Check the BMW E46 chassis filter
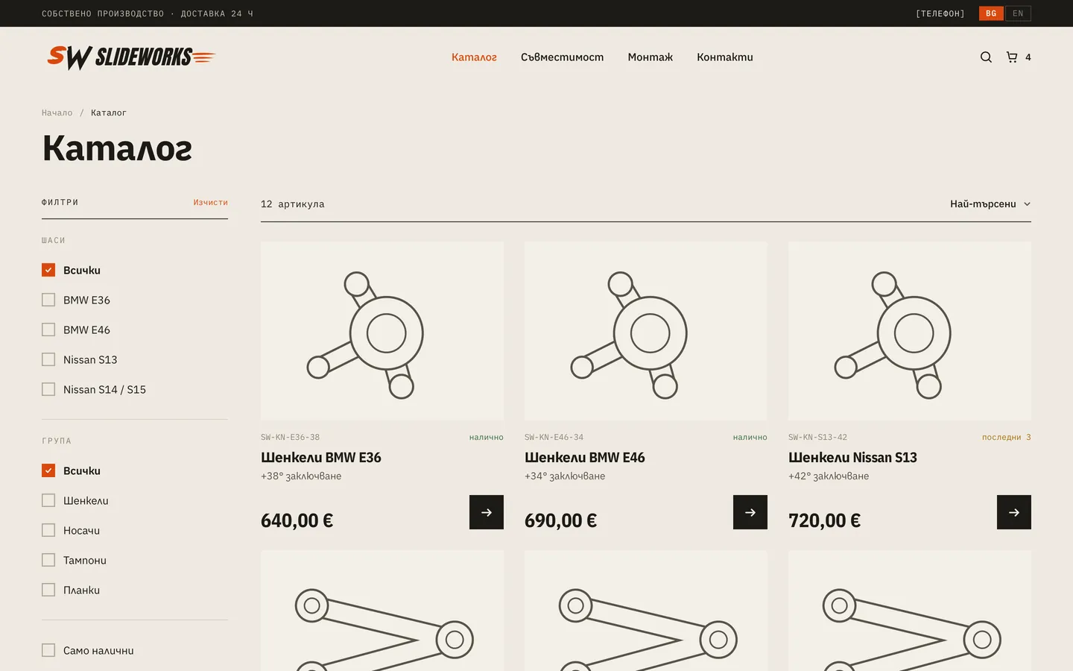The height and width of the screenshot is (671, 1073). click(48, 330)
